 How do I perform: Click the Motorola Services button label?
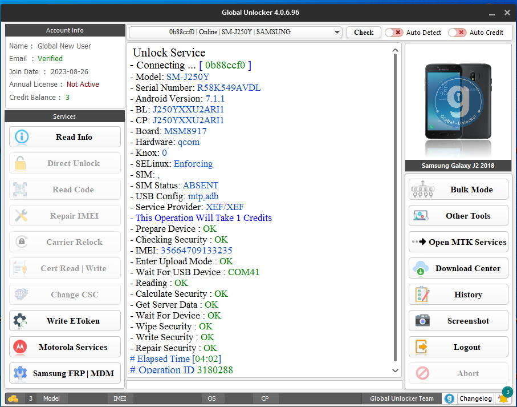(73, 347)
